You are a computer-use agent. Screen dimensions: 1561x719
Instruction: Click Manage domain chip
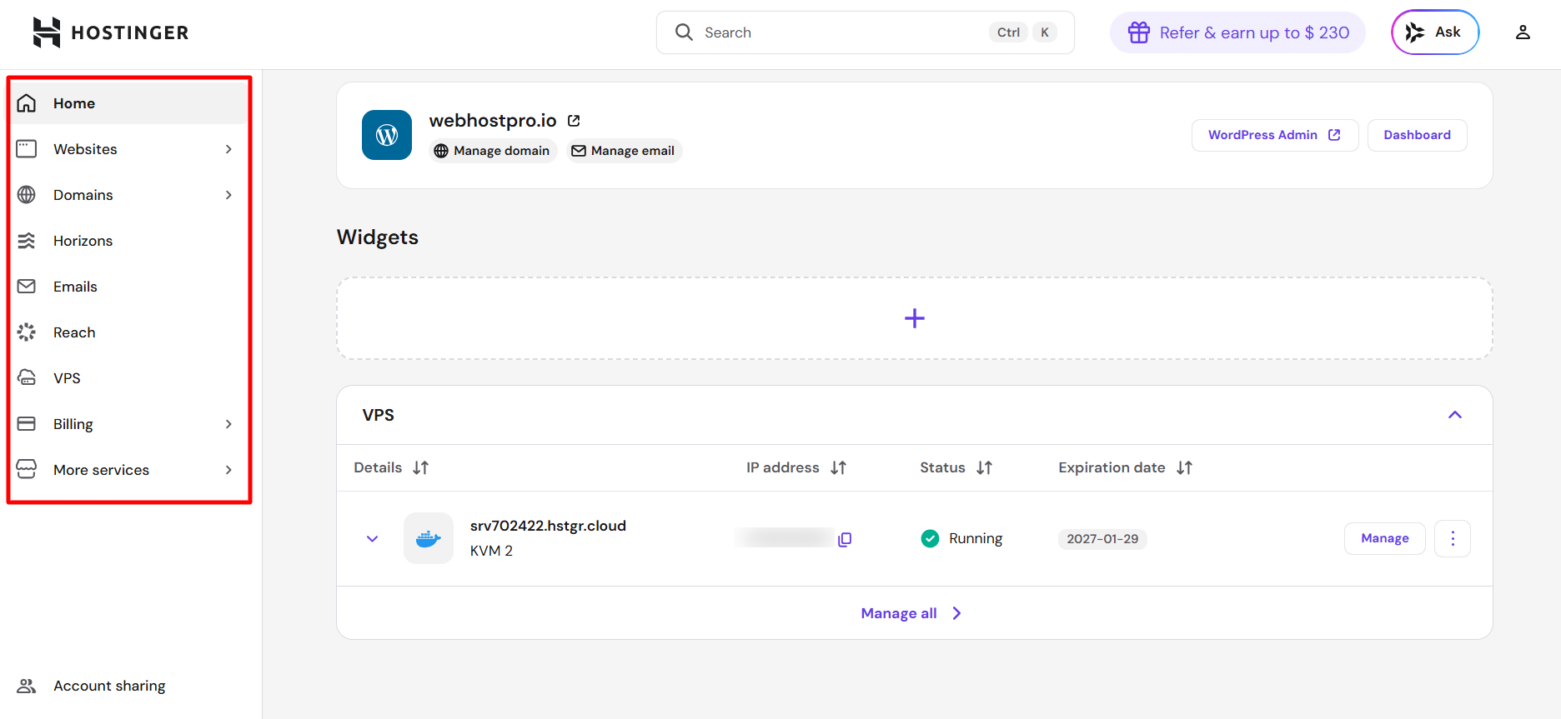pos(493,151)
